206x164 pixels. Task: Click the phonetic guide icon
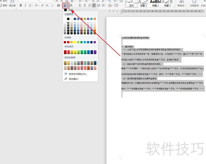pyautogui.click(x=72, y=1)
